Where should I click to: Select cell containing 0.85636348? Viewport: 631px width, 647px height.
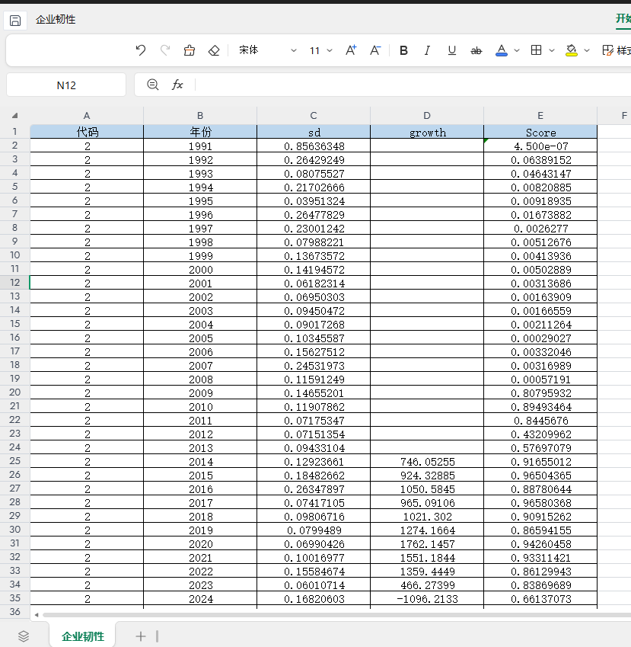click(x=314, y=146)
